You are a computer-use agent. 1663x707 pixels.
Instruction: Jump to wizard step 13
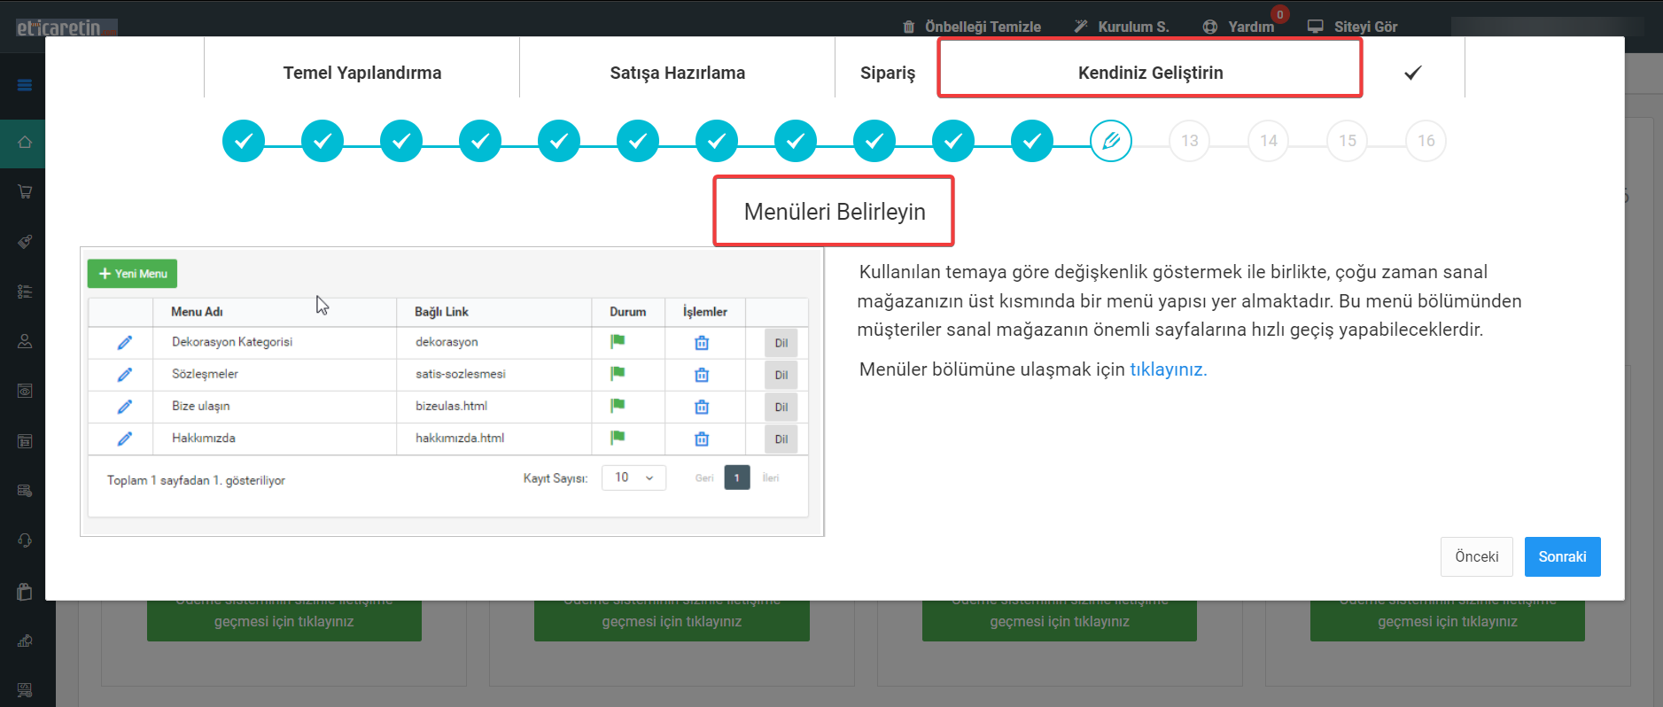click(x=1190, y=141)
